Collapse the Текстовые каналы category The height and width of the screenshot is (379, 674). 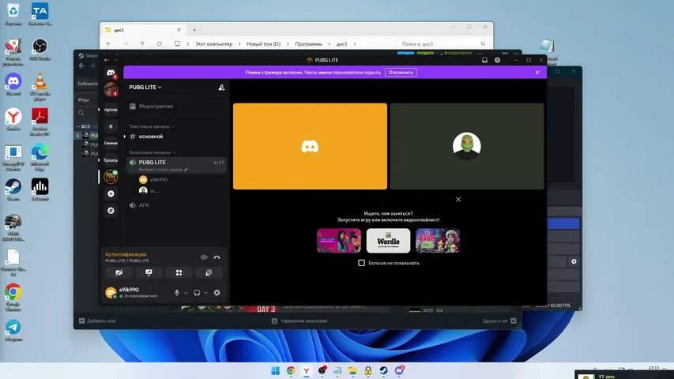pos(152,126)
